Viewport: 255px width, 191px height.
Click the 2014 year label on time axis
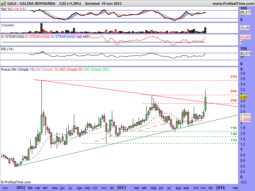[220, 188]
